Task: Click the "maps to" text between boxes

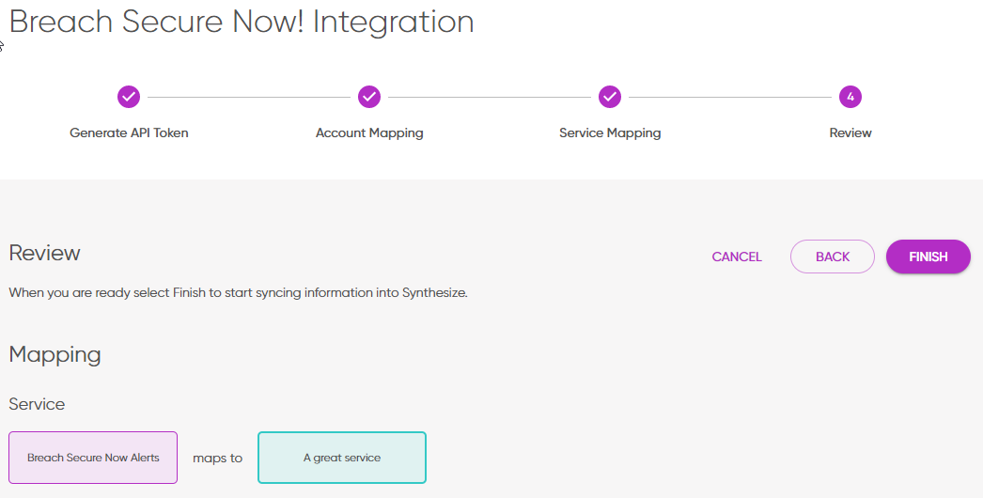Action: coord(217,459)
